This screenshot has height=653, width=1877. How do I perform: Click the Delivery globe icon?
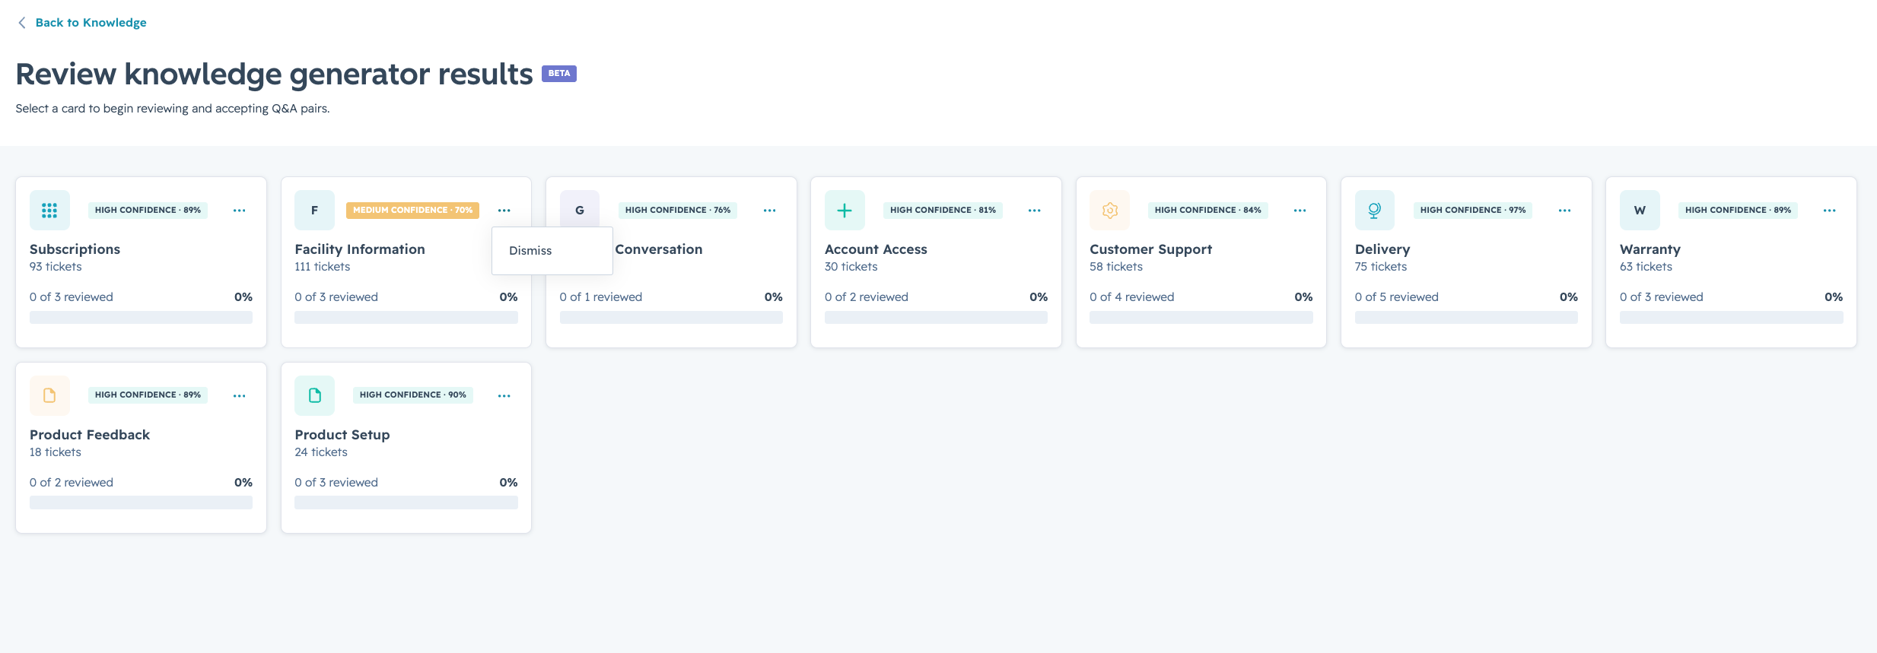coord(1375,211)
